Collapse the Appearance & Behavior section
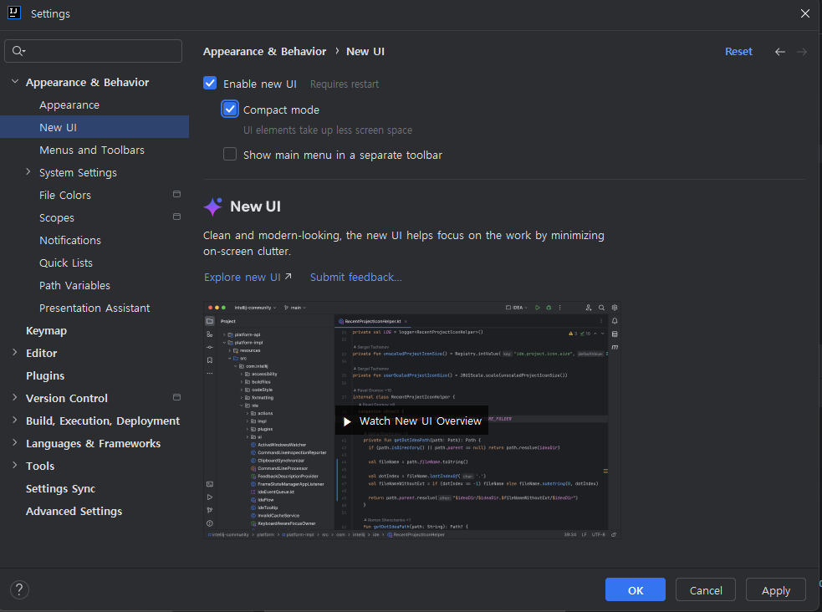822x612 pixels. (14, 81)
